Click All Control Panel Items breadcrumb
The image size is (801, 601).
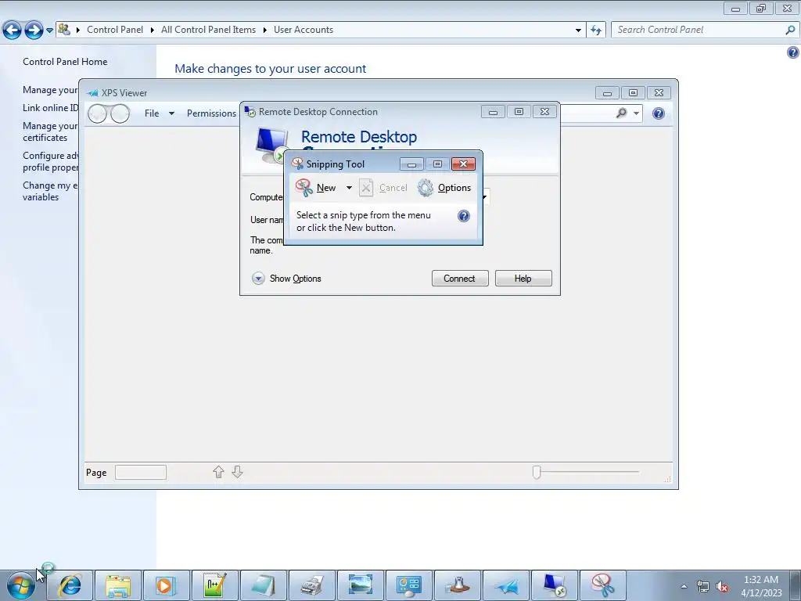pos(208,30)
